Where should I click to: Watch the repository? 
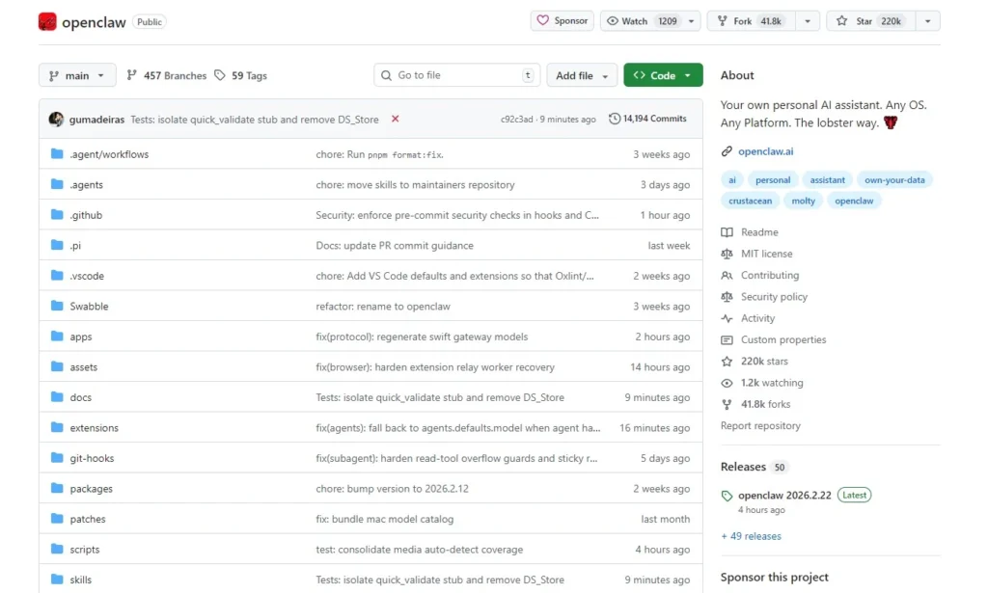click(639, 19)
